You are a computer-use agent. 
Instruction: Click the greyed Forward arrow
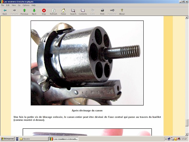pos(14,12)
